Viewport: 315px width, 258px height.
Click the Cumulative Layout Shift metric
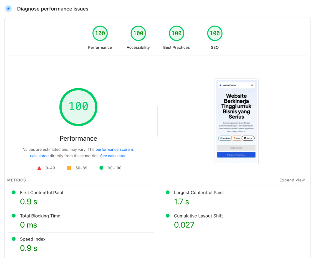(198, 216)
